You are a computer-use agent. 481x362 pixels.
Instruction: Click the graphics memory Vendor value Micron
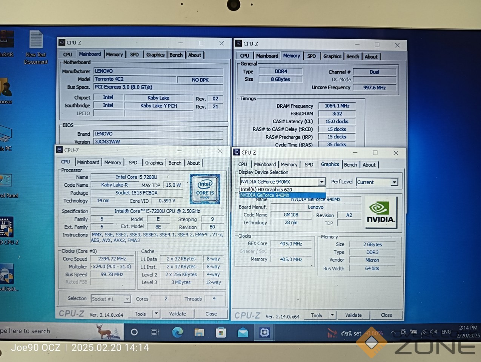coord(372,260)
